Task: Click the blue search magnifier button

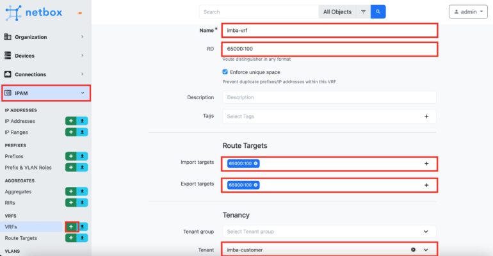Action: click(x=378, y=12)
